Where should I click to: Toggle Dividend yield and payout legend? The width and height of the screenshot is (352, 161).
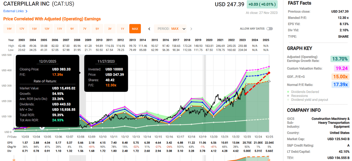click(x=307, y=100)
